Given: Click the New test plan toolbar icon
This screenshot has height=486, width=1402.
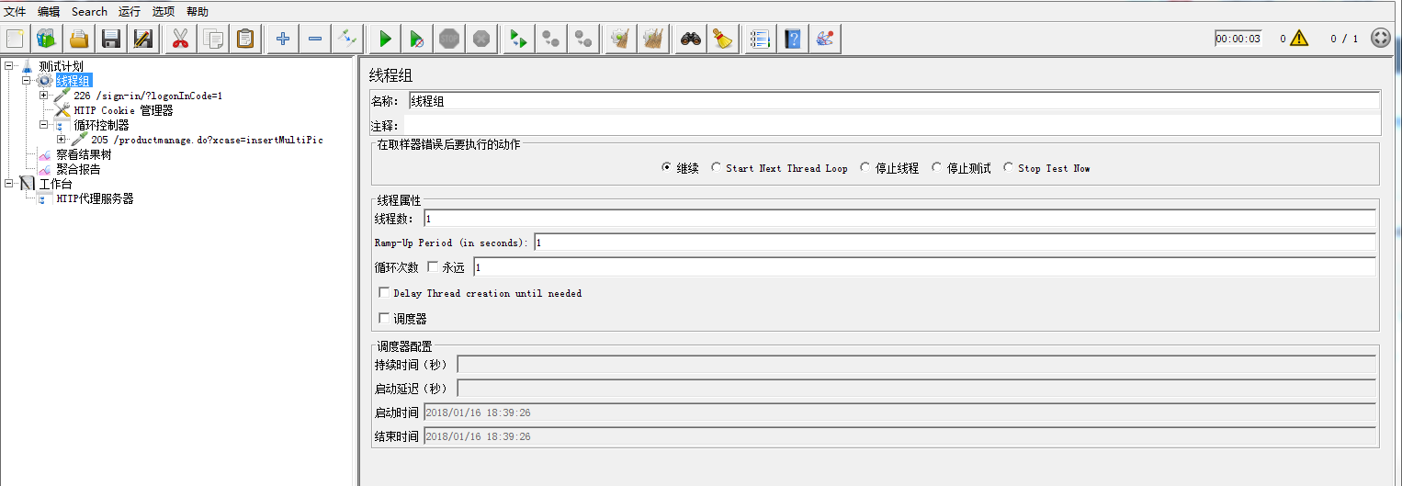Looking at the screenshot, I should click(15, 39).
